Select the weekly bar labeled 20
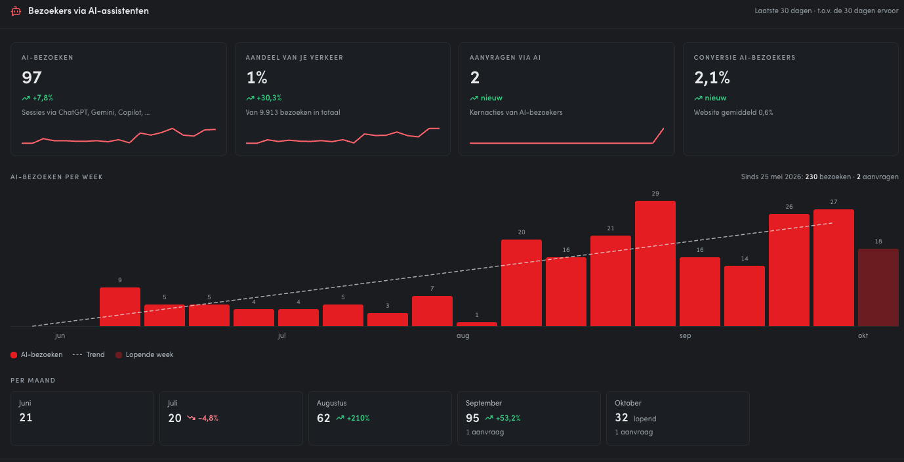Image resolution: width=904 pixels, height=462 pixels. [x=522, y=283]
